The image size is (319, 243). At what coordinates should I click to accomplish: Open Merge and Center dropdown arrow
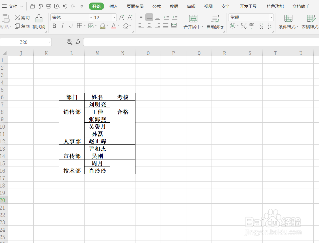202,27
